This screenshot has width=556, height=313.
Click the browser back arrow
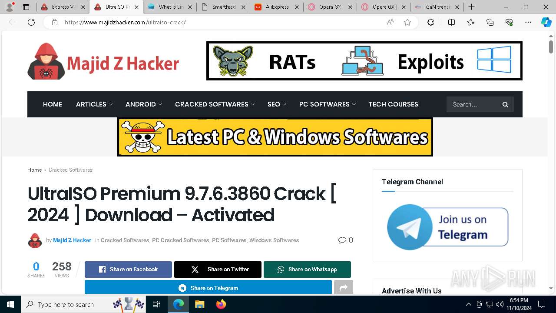(12, 22)
